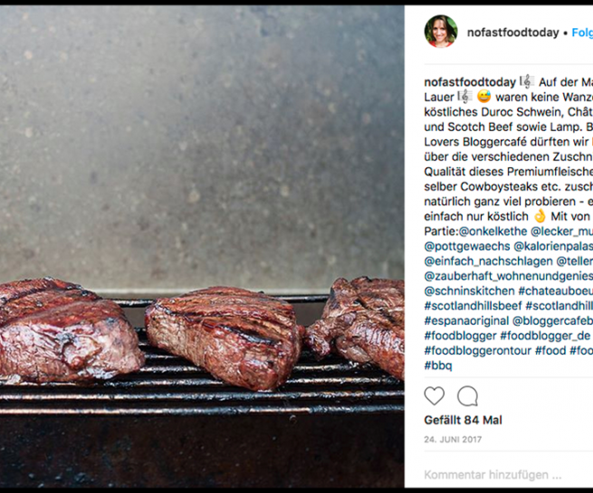Click the comment speech bubble icon
This screenshot has width=593, height=493.
point(467,396)
